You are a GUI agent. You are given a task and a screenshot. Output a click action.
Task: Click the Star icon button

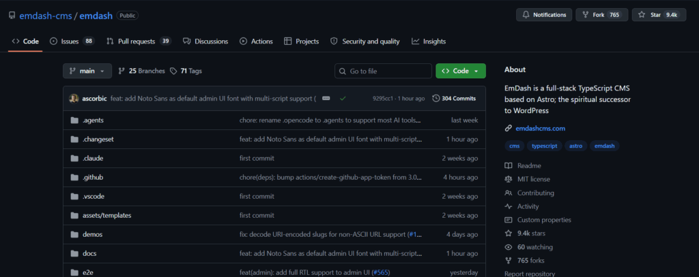click(x=642, y=15)
